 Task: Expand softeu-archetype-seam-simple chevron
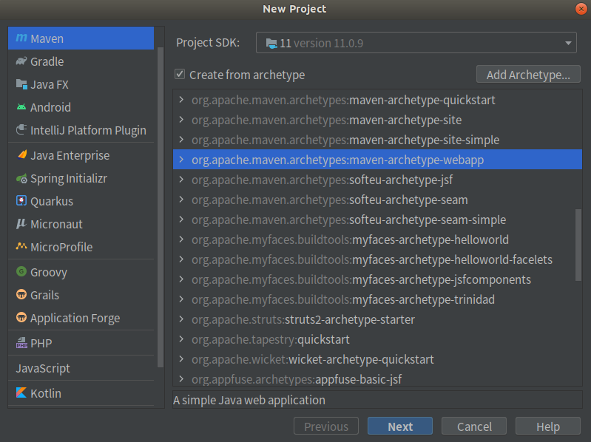pos(181,220)
